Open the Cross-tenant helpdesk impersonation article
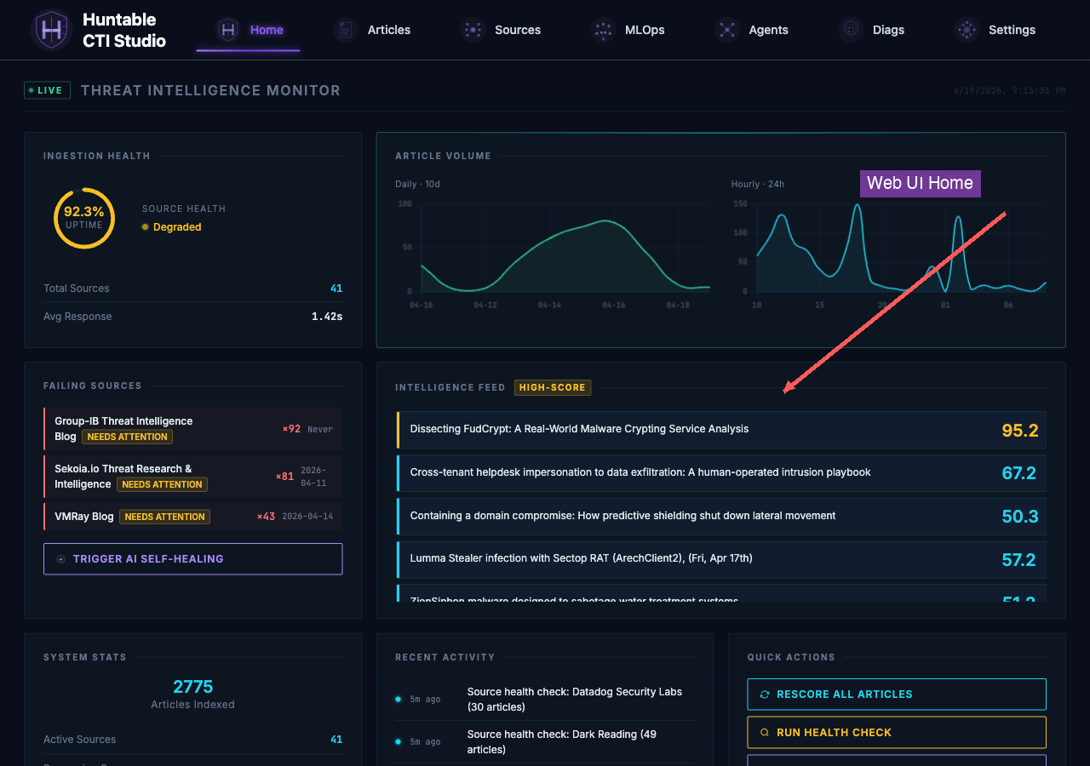 721,473
